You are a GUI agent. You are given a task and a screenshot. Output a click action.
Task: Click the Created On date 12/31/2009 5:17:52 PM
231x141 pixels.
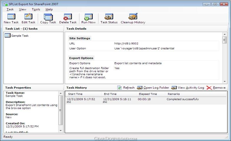pyautogui.click(x=22, y=126)
